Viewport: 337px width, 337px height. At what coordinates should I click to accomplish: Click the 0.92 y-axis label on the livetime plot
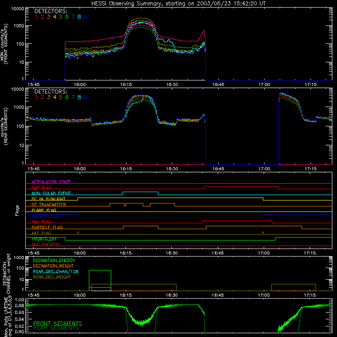pos(19,326)
